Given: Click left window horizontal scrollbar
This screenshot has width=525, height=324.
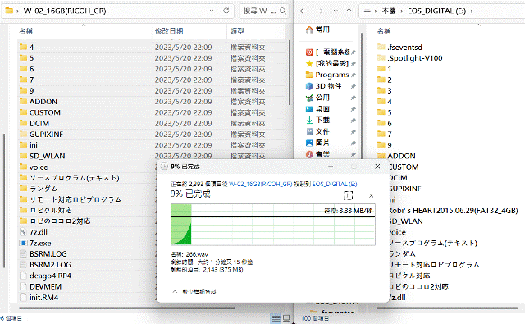Looking at the screenshot, I should [x=127, y=308].
